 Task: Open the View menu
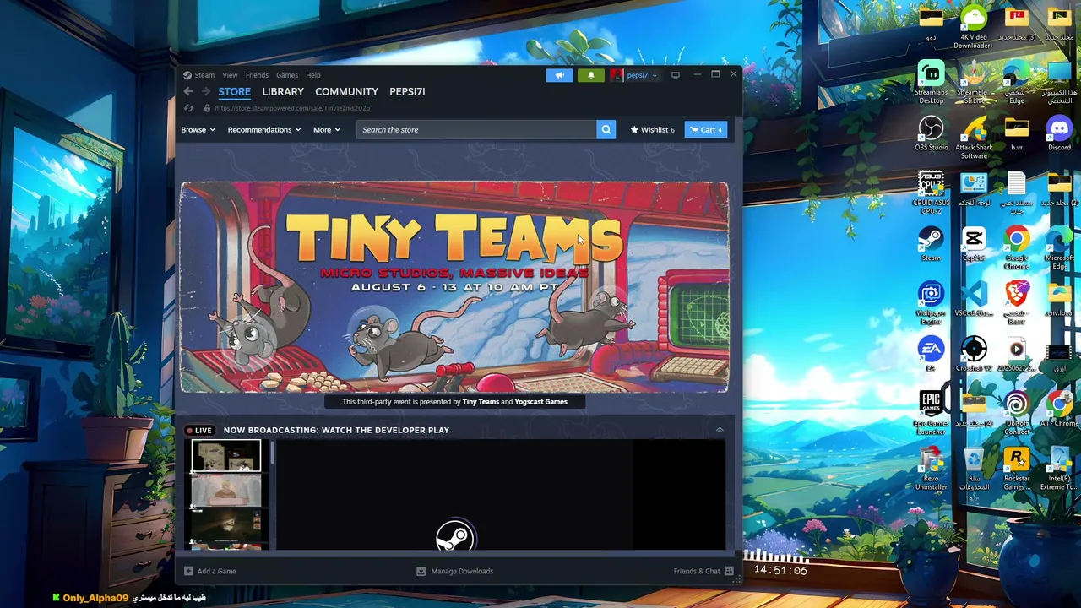point(230,75)
